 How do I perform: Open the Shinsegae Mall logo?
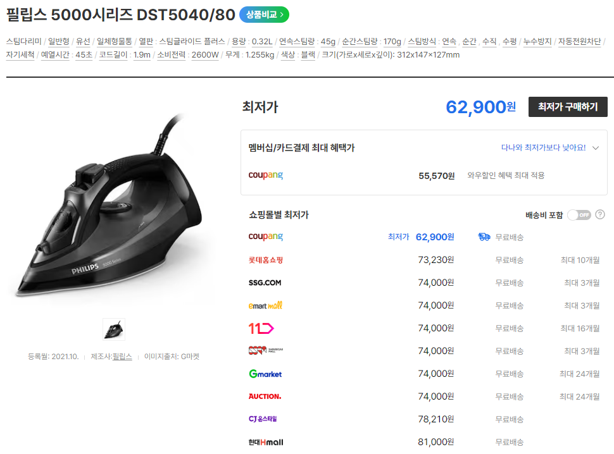click(x=265, y=350)
